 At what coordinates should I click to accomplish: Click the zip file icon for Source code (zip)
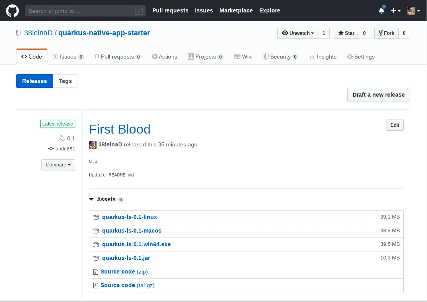96,272
